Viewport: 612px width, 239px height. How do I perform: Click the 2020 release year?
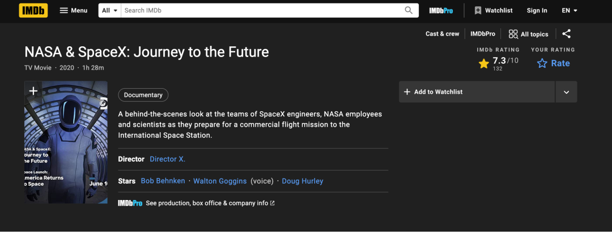pos(67,68)
